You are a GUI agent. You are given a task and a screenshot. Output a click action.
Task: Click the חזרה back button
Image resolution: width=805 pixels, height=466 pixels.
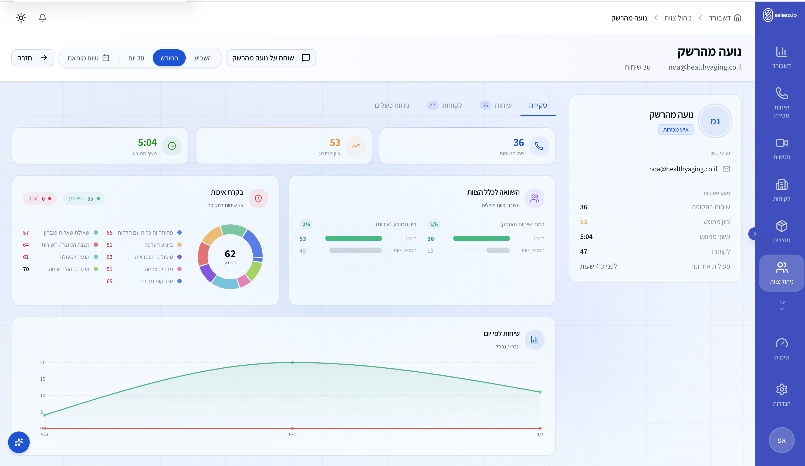coord(33,58)
